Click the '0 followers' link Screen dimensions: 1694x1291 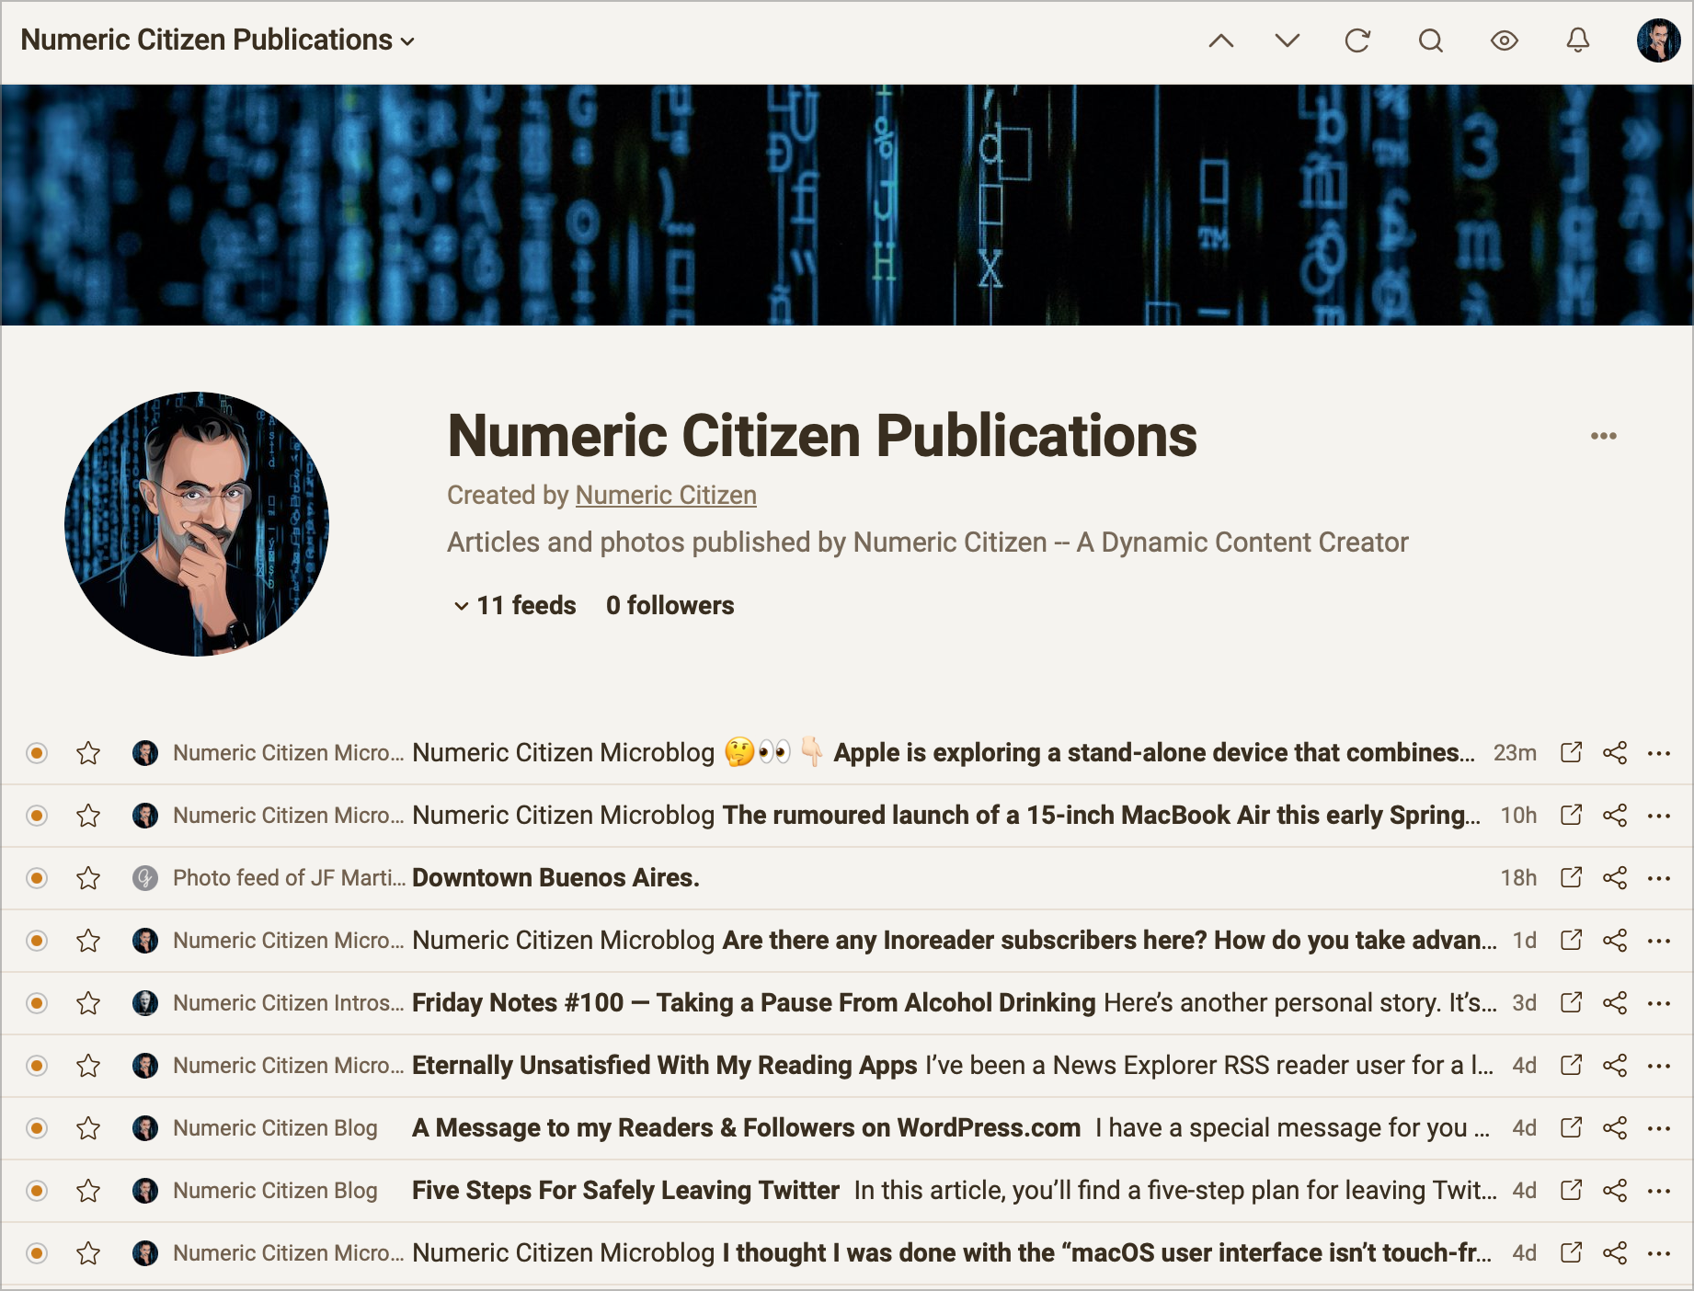pyautogui.click(x=670, y=605)
